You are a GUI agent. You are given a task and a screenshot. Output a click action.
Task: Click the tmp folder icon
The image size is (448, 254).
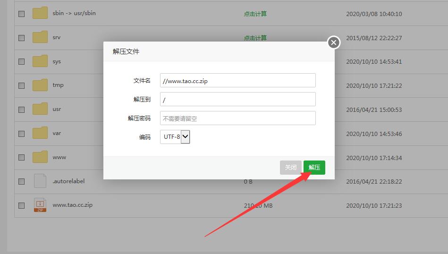(40, 85)
